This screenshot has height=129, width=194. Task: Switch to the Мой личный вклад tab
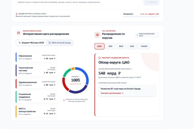[60, 43]
